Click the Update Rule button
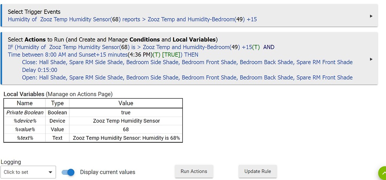The height and width of the screenshot is (180, 386). point(257,171)
